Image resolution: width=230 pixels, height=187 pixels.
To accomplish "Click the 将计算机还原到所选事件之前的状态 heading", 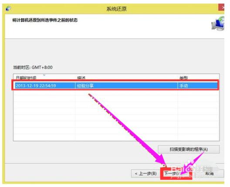I will pos(45,20).
